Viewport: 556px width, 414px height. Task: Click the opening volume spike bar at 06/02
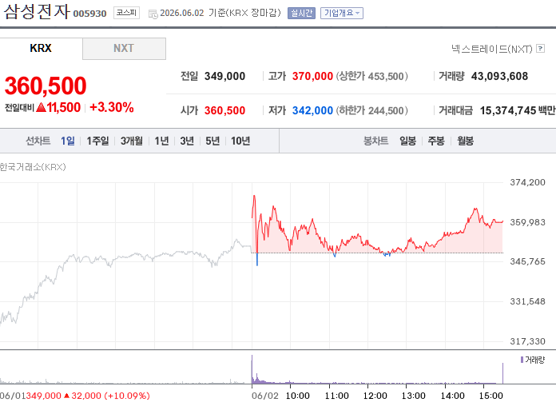(x=252, y=369)
